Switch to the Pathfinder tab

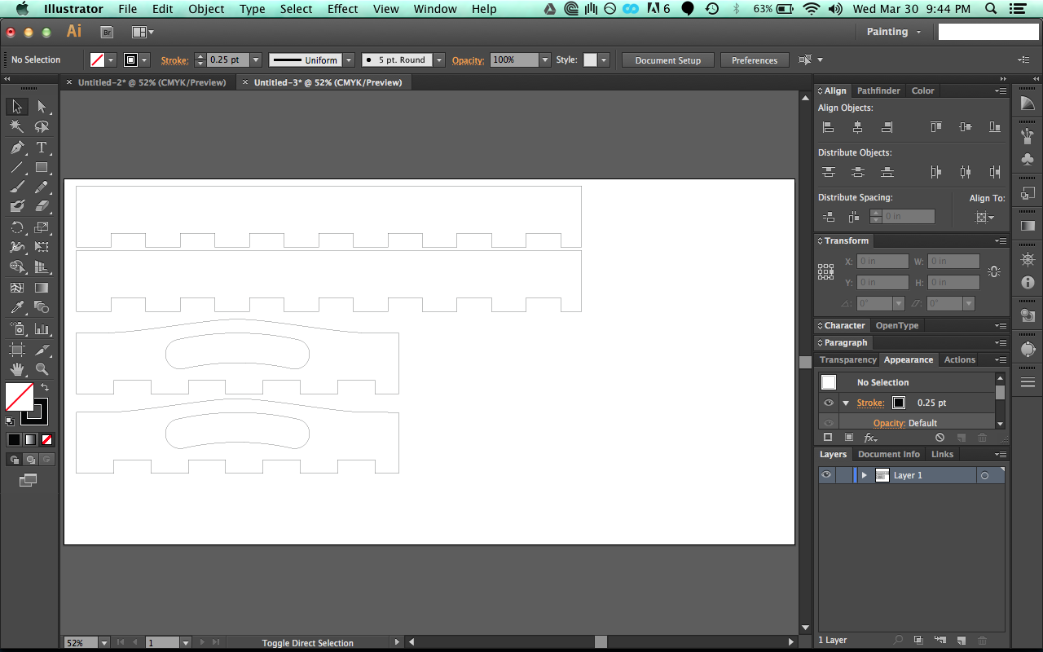[x=878, y=90]
